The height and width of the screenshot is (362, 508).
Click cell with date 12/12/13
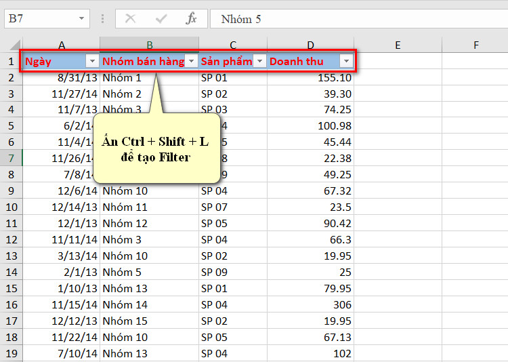[61, 321]
